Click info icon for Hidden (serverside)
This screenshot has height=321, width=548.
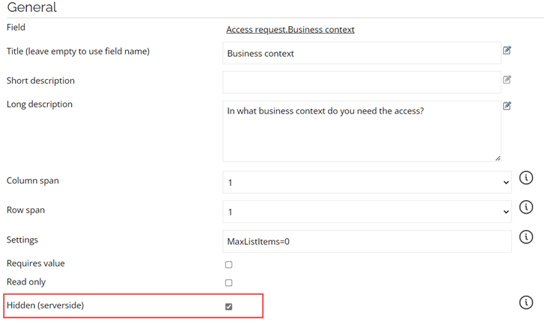click(x=526, y=302)
